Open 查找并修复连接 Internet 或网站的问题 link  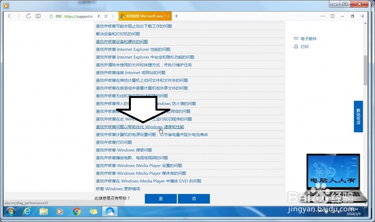click(x=131, y=73)
